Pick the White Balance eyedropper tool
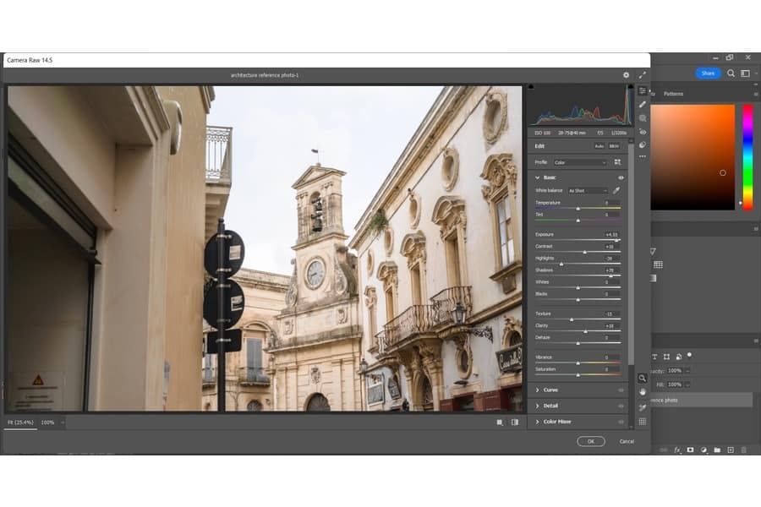 point(616,191)
